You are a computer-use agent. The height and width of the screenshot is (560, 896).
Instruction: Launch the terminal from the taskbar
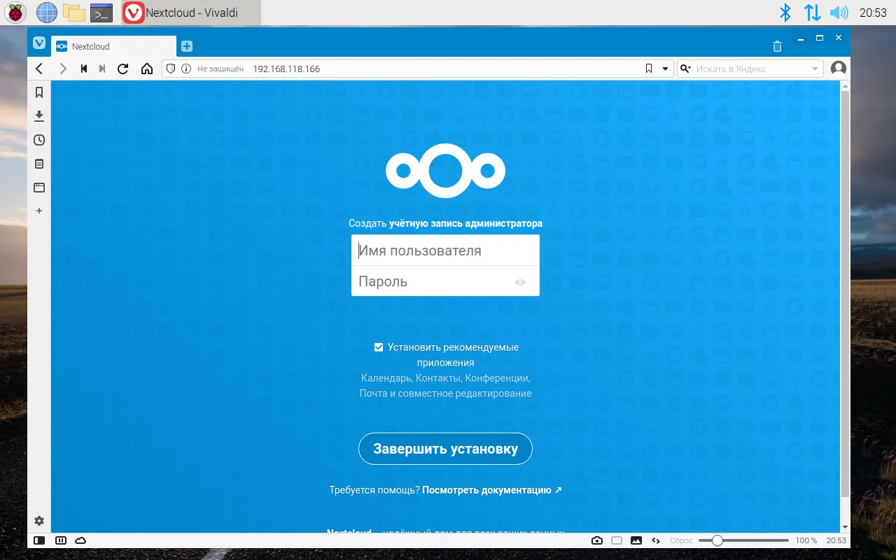click(101, 13)
